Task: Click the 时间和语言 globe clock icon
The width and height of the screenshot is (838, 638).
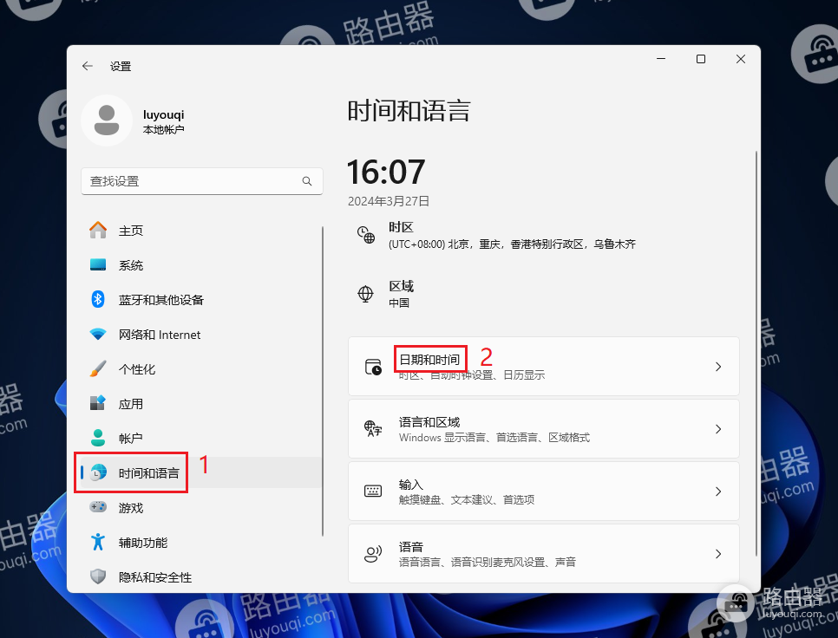Action: click(x=98, y=472)
